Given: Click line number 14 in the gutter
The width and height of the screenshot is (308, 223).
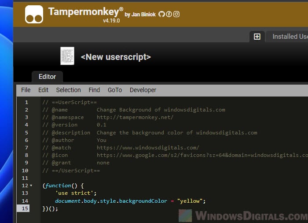Looking at the screenshot, I should pos(25,201).
